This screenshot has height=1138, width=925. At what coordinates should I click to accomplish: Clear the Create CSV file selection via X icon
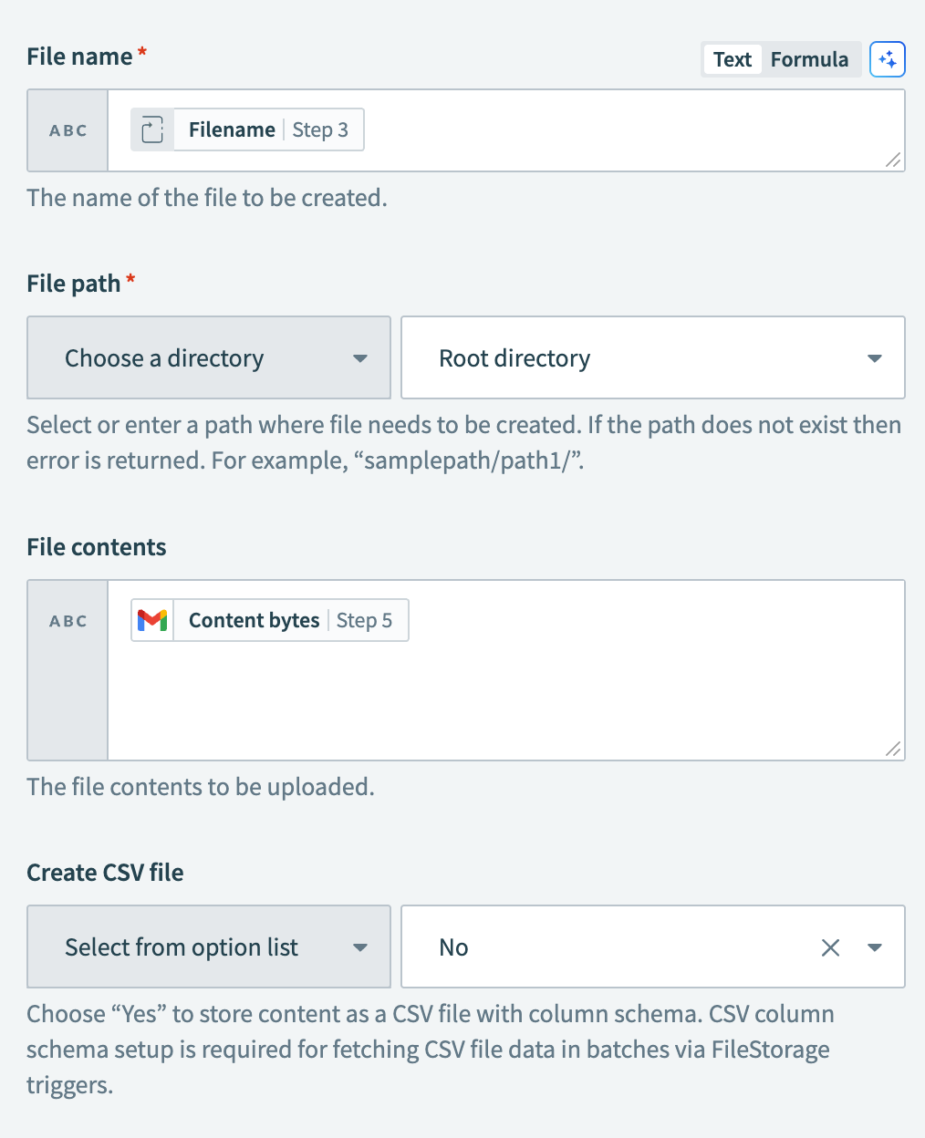pyautogui.click(x=830, y=947)
